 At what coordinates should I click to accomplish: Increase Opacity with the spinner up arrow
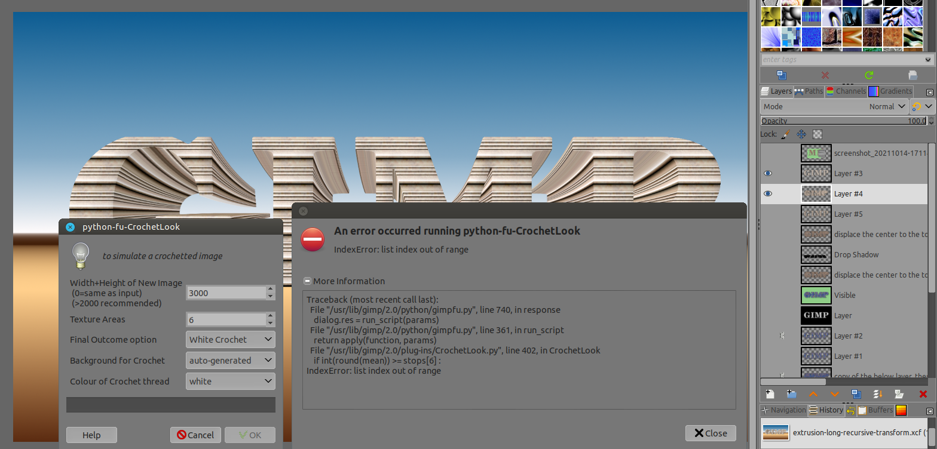coord(930,119)
